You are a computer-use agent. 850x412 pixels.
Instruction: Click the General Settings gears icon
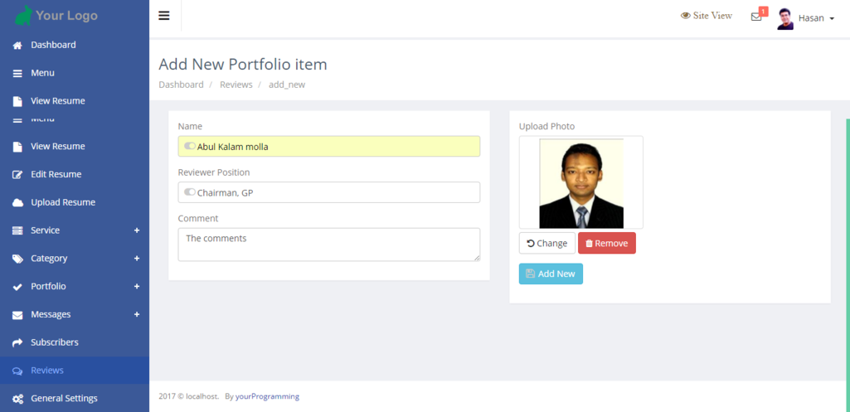(x=17, y=399)
